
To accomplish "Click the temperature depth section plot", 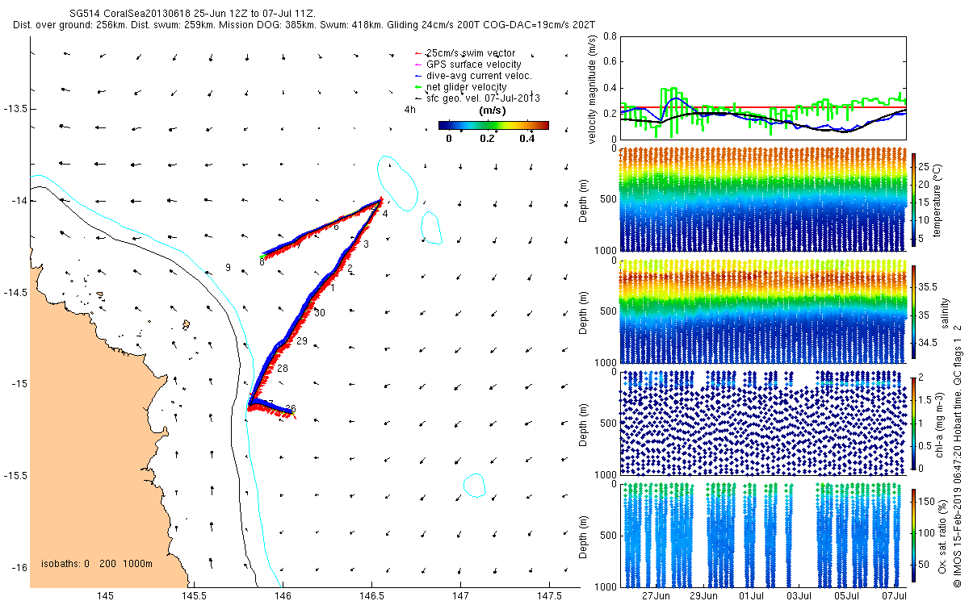I will pyautogui.click(x=763, y=198).
